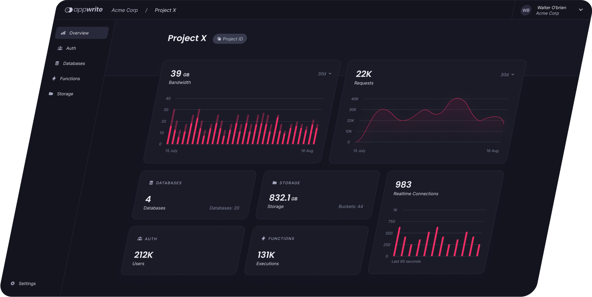Screen dimensions: 592x297
Task: Click the Functions lightning bolt icon in sidebar
Action: [54, 79]
